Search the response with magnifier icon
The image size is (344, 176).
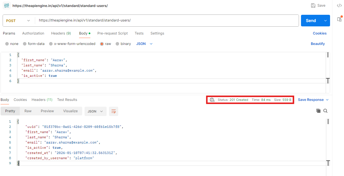click(x=325, y=111)
